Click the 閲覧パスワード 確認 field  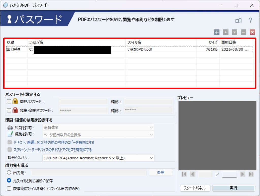click(x=148, y=101)
